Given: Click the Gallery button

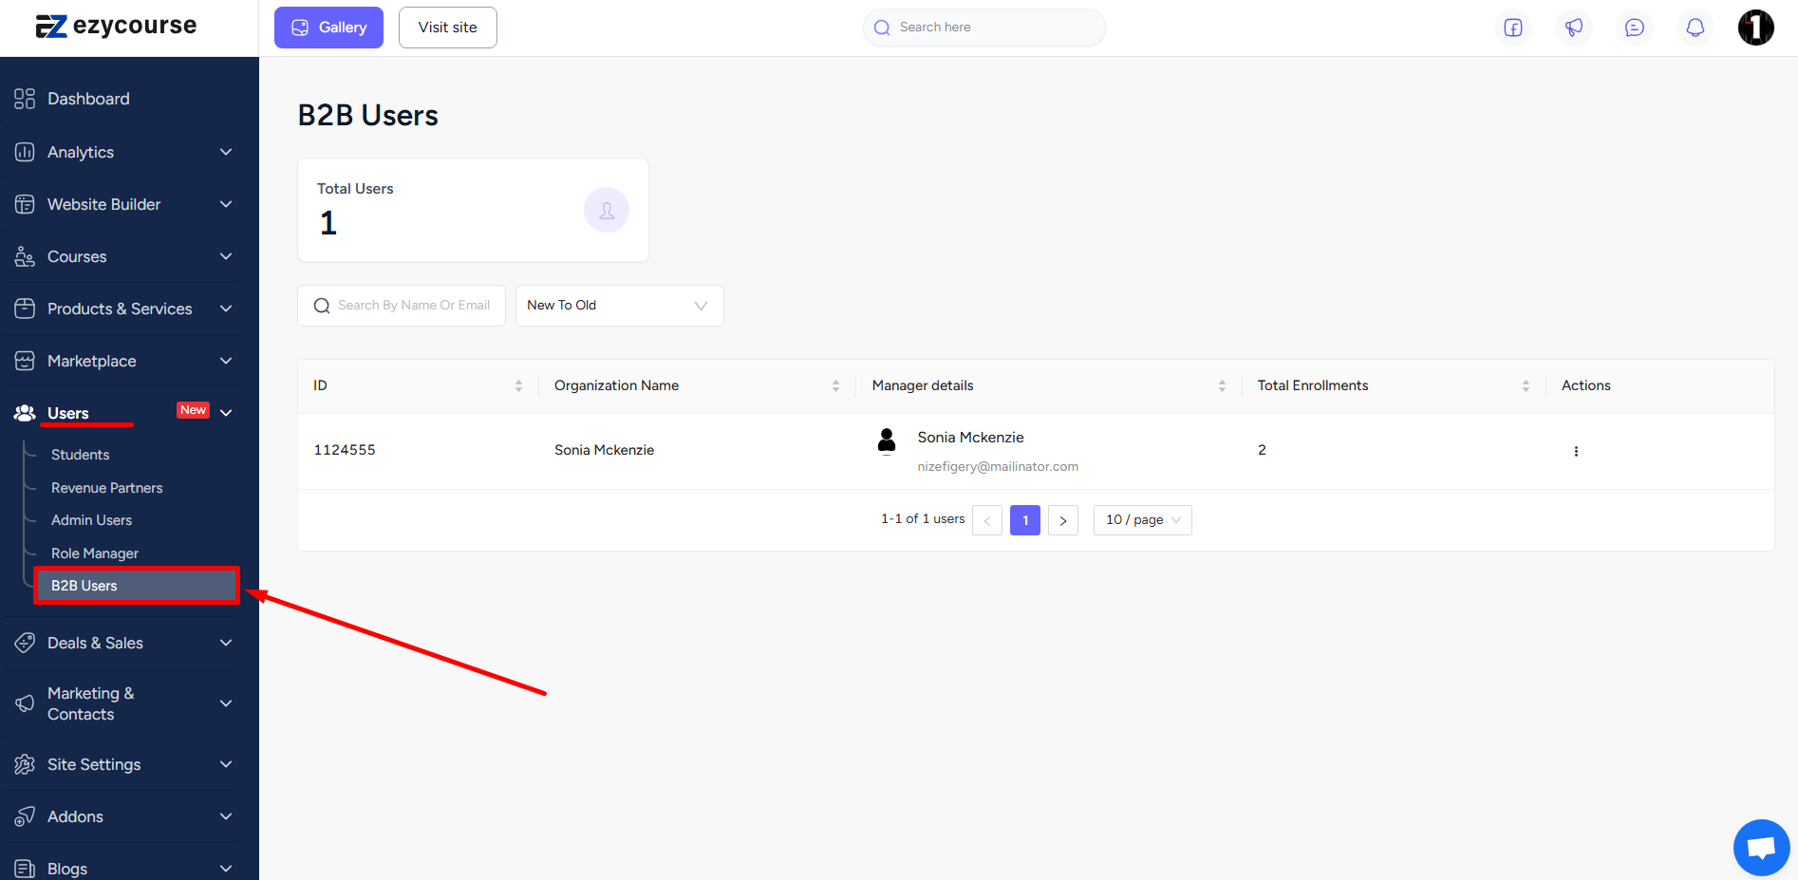Looking at the screenshot, I should point(328,28).
